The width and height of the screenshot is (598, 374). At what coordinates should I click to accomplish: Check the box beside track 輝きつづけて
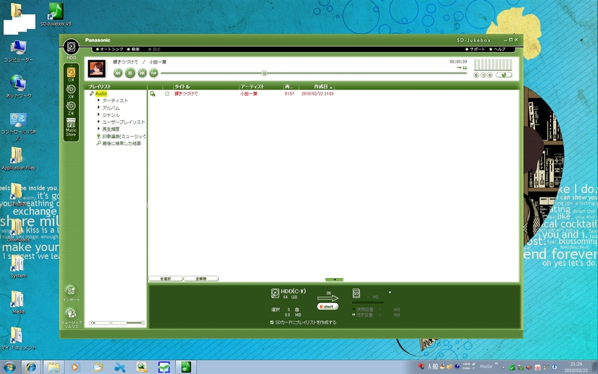pyautogui.click(x=167, y=93)
